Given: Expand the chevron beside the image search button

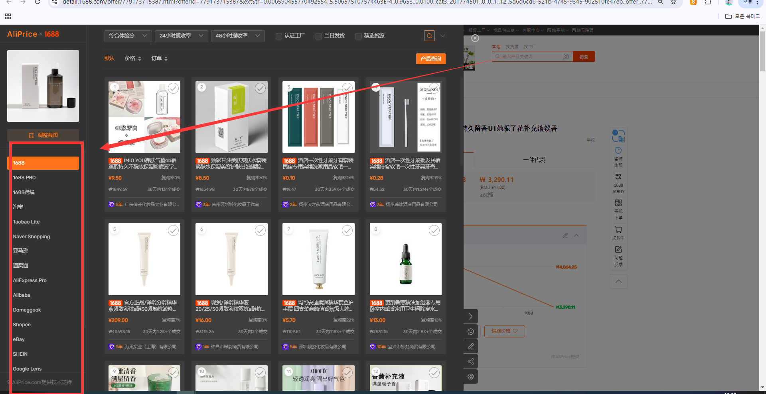Looking at the screenshot, I should point(442,36).
